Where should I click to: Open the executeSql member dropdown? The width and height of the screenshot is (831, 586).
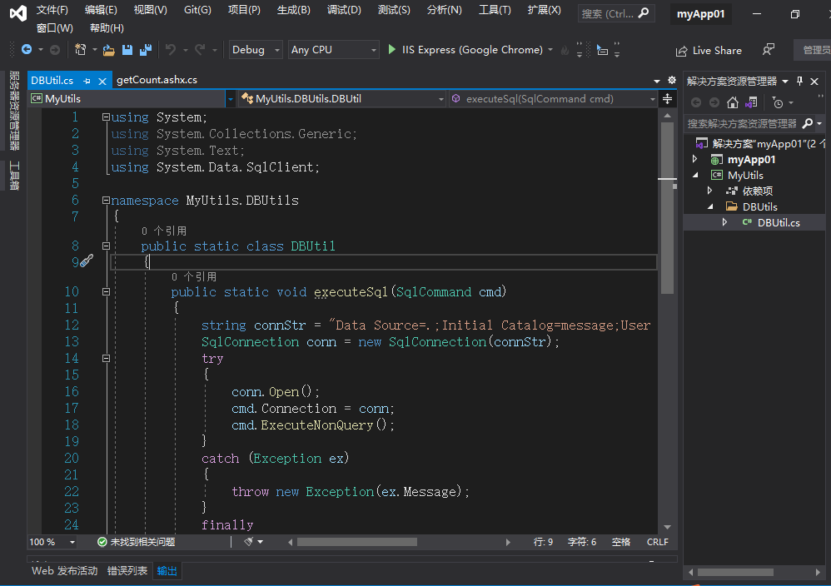(x=653, y=99)
